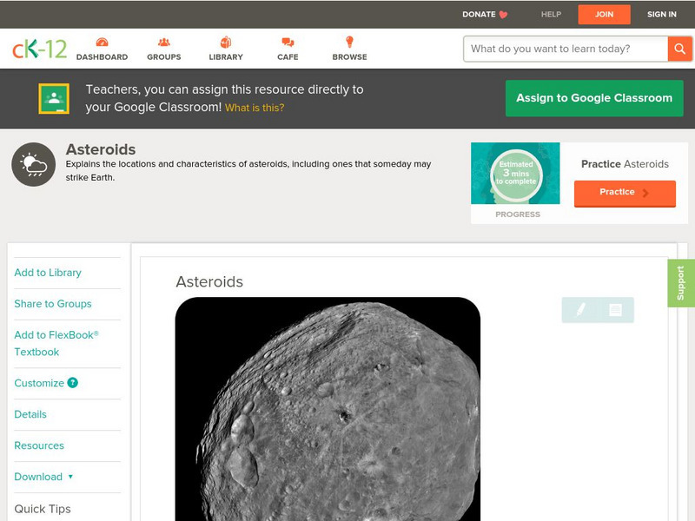The height and width of the screenshot is (521, 695).
Task: Open the Support side tab
Action: click(680, 283)
